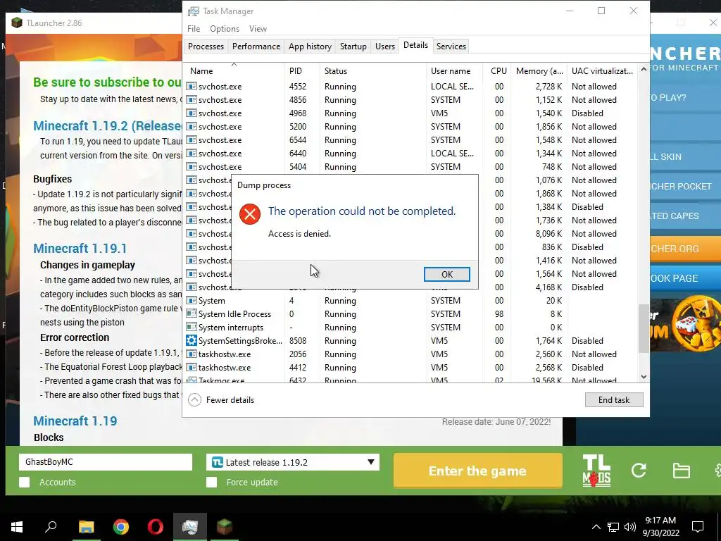Image resolution: width=721 pixels, height=541 pixels.
Task: Sort by the User name column header
Action: (x=454, y=71)
